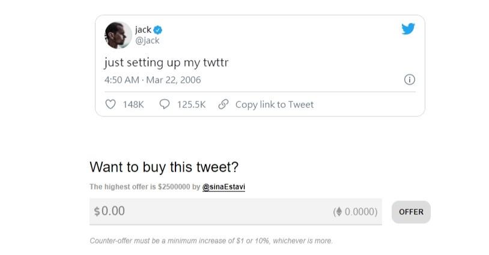Screen dimensions: 489x255
Task: Click the dollar sign in offer field
Action: tap(97, 211)
